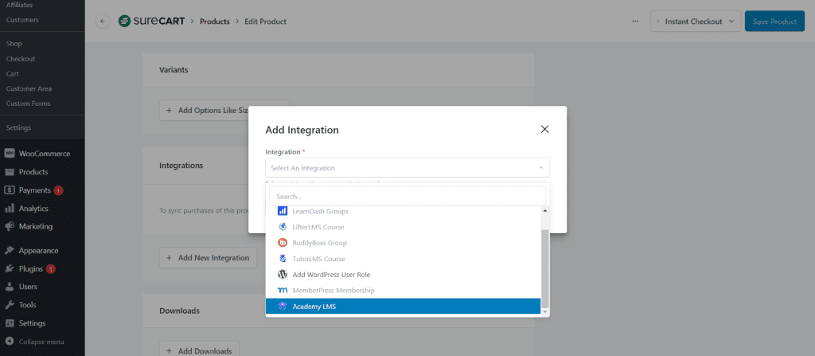Click the WooCommerce icon in sidebar
The height and width of the screenshot is (356, 815).
[10, 154]
